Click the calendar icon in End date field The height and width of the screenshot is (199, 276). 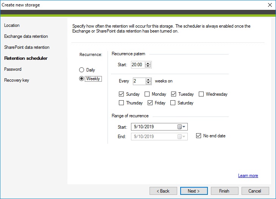(x=179, y=137)
